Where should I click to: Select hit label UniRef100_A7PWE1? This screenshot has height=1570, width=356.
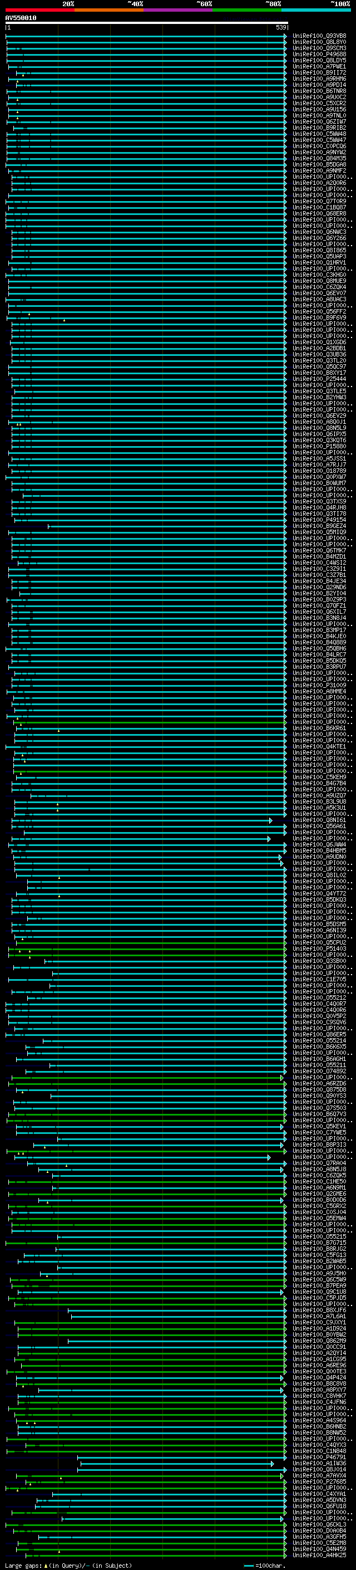319,66
